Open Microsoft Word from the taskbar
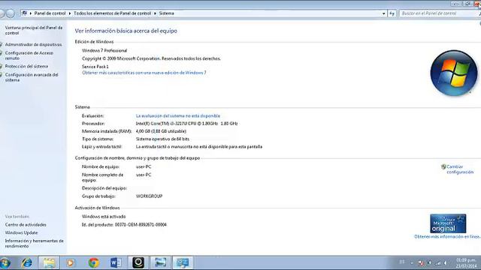The height and width of the screenshot is (270, 481). coord(116,262)
